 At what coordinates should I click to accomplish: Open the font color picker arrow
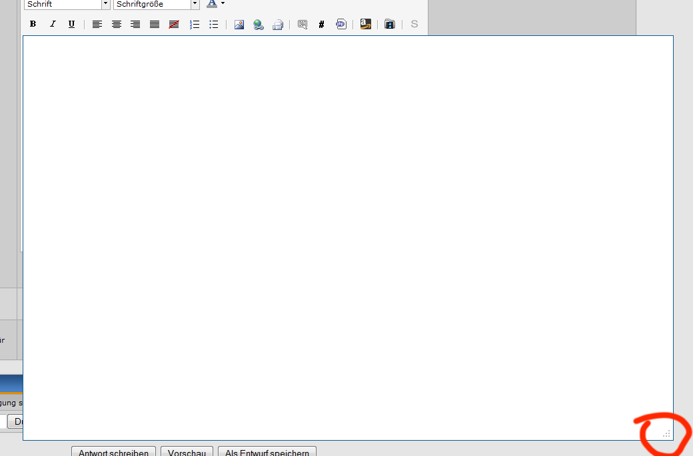tap(223, 3)
